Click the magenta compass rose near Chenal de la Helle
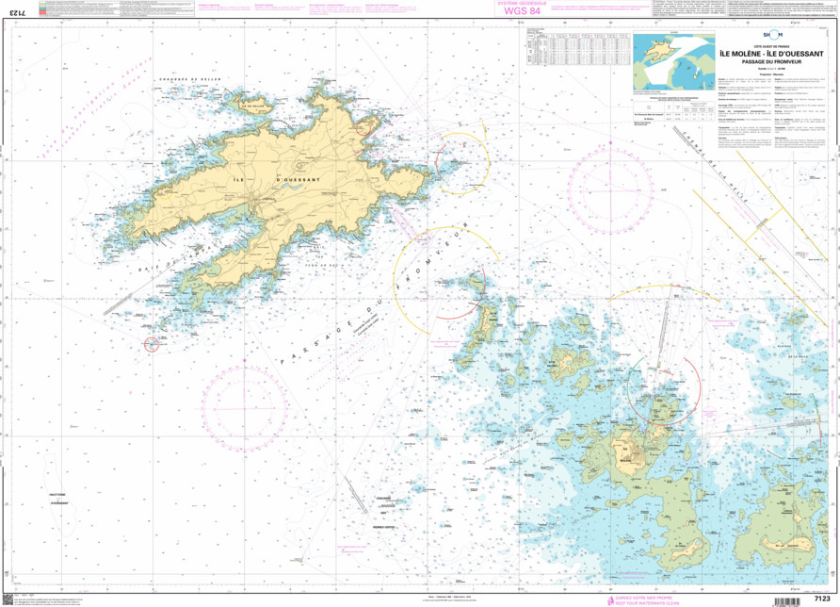 click(611, 191)
